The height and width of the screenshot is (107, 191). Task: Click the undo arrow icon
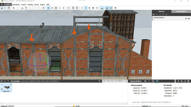tap(13, 8)
